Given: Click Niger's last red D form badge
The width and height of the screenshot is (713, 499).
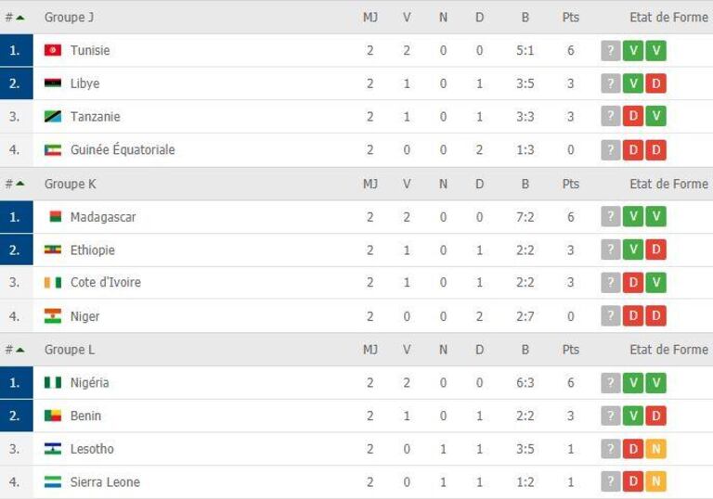Looking at the screenshot, I should (655, 316).
